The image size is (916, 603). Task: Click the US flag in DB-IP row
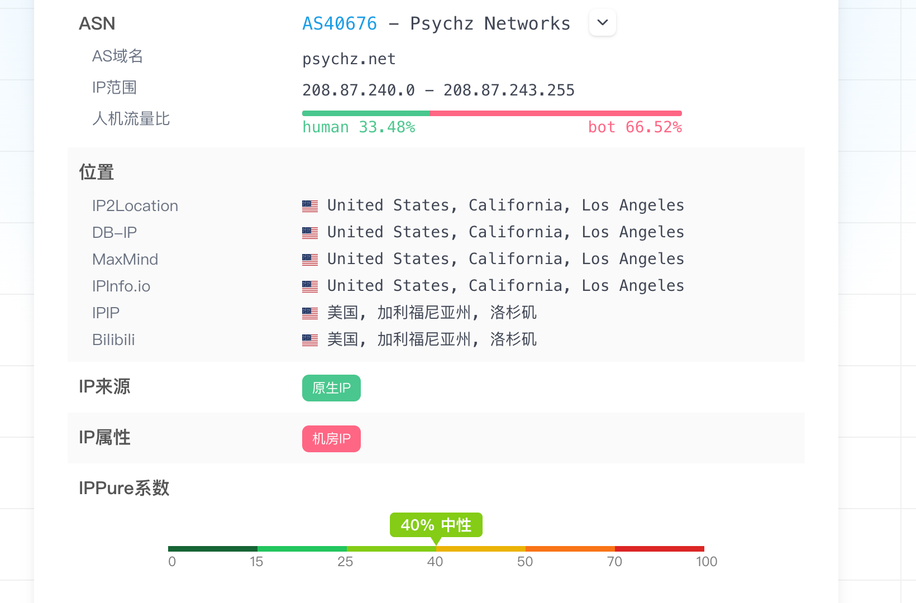[310, 233]
